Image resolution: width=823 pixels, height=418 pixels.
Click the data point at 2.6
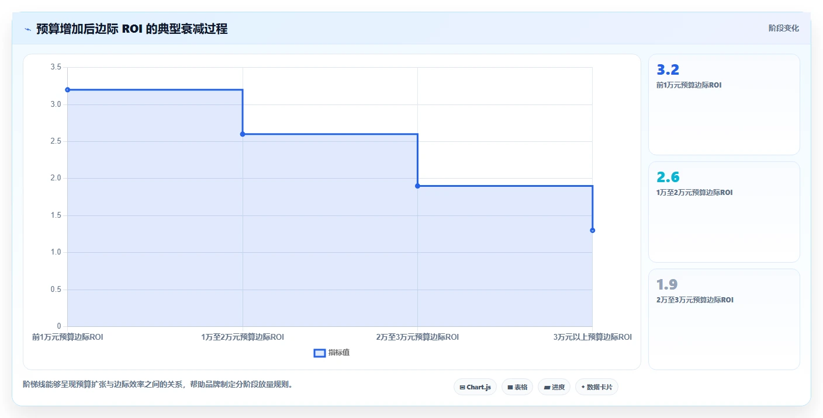[x=243, y=134]
